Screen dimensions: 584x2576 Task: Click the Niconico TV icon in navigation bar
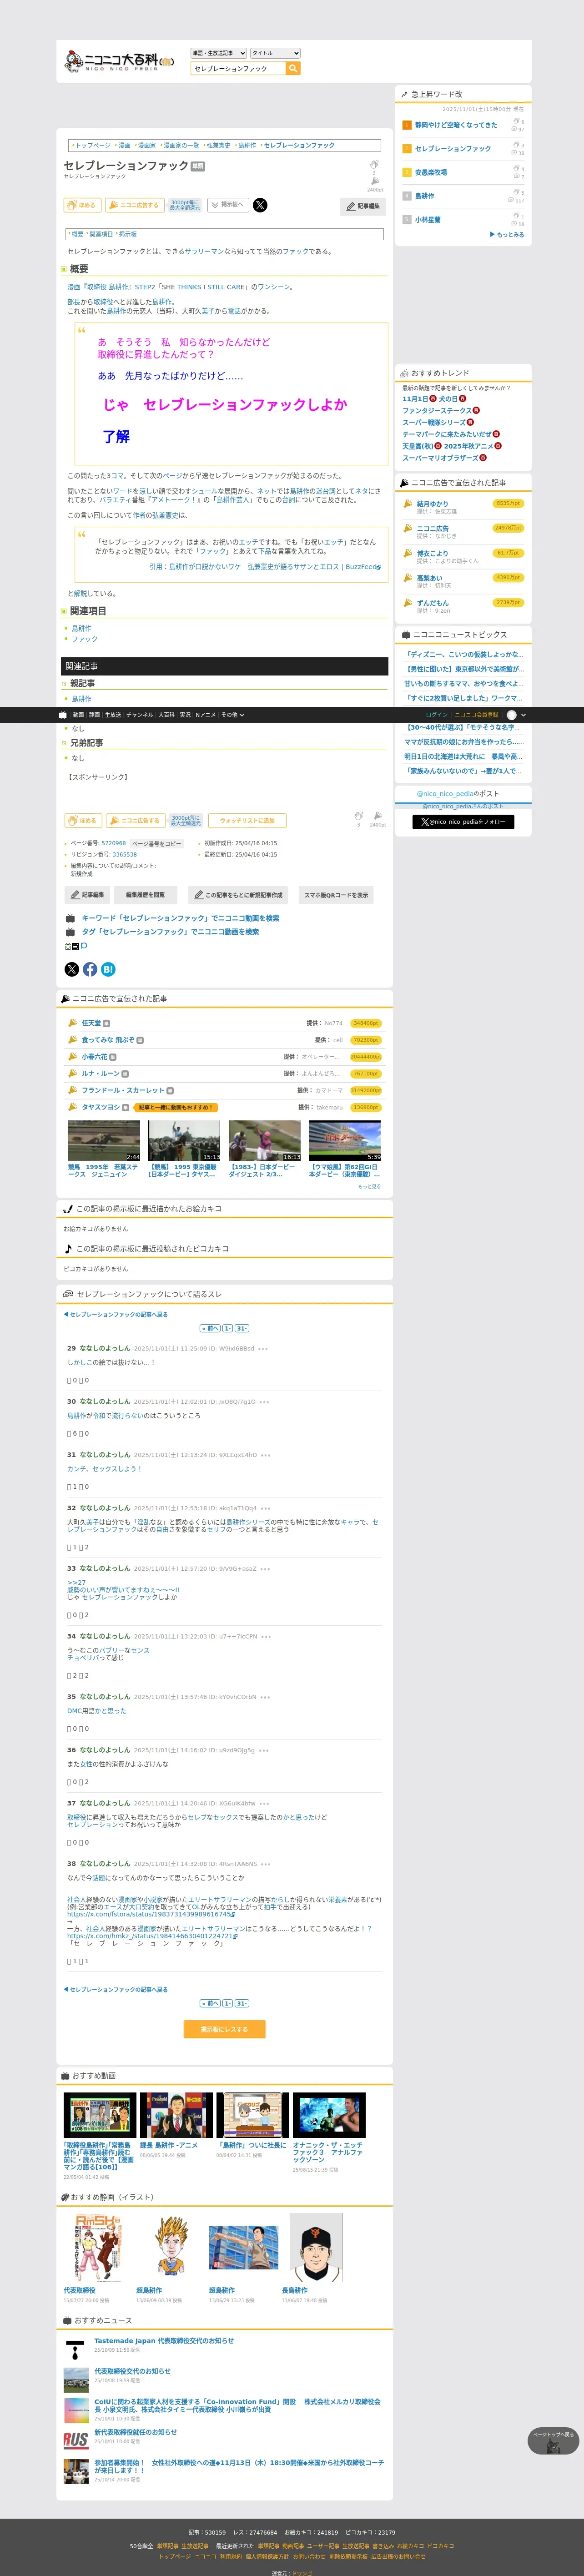(63, 715)
